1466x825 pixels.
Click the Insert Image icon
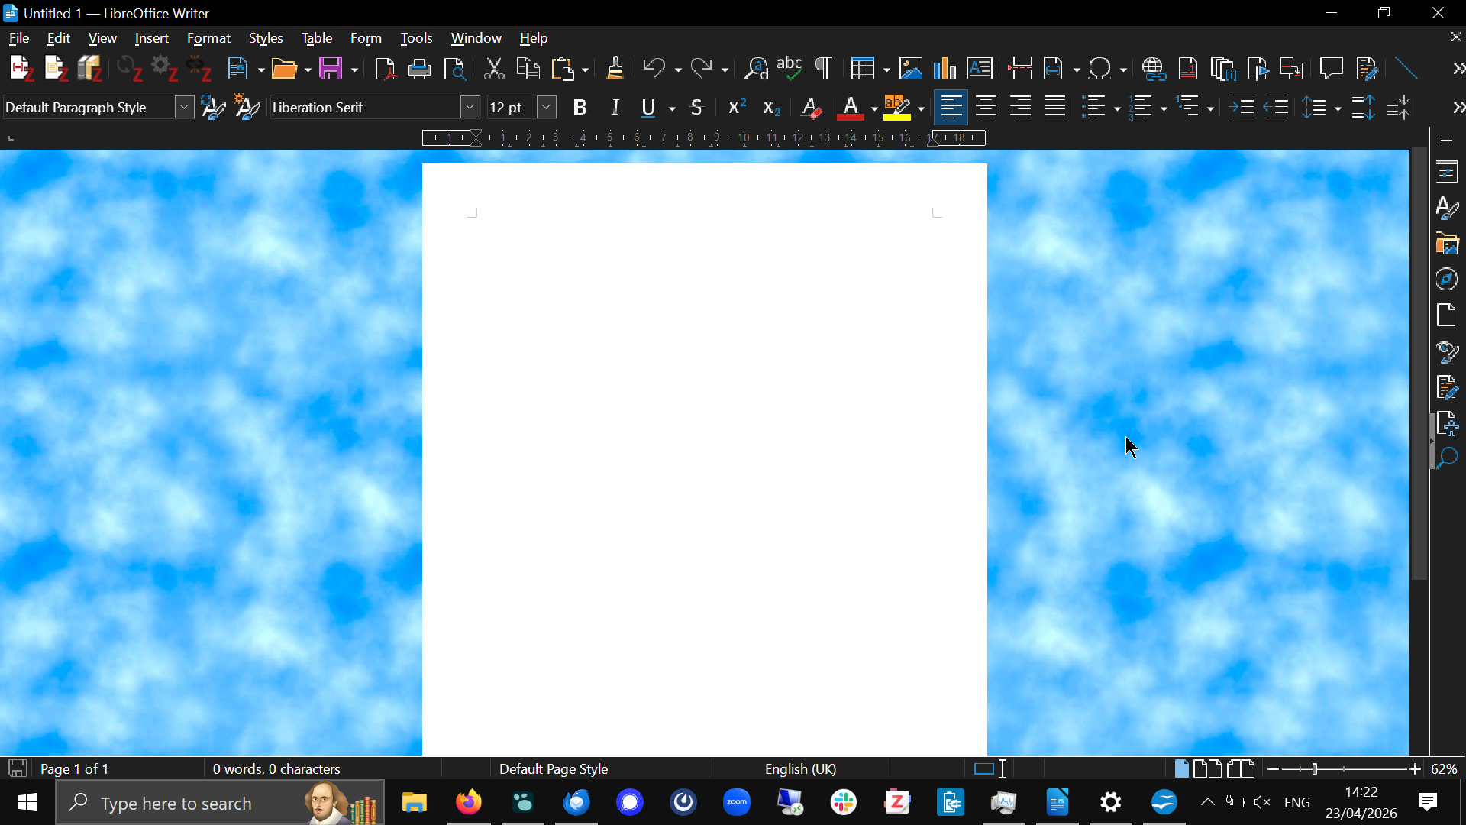(x=911, y=69)
